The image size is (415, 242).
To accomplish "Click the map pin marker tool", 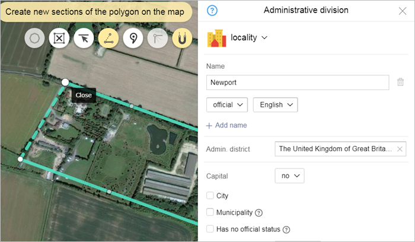I will [x=133, y=39].
